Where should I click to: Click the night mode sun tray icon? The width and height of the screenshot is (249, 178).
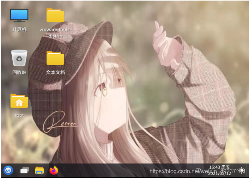242,170
